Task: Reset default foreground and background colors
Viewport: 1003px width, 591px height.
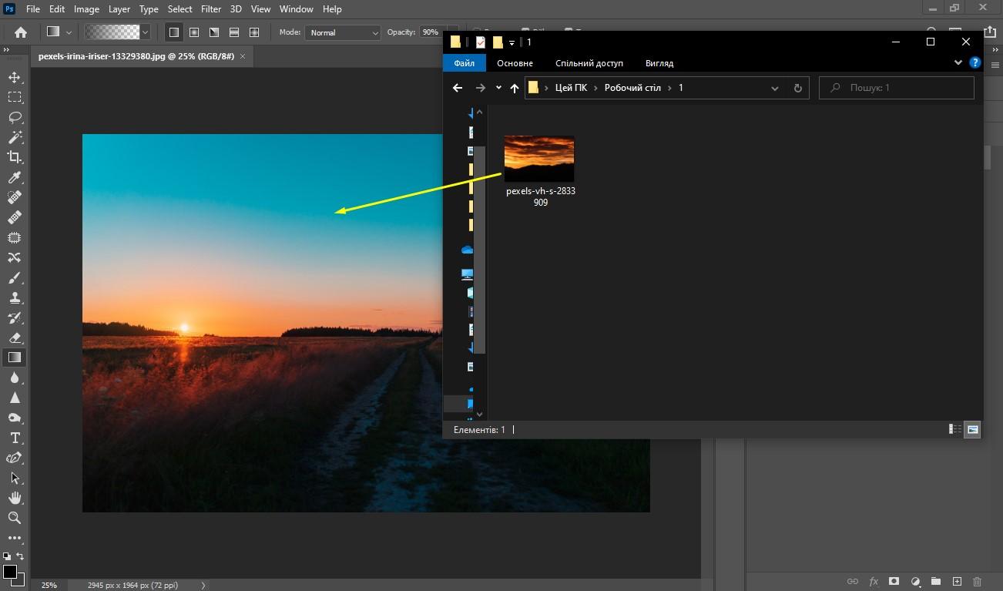Action: click(x=7, y=556)
